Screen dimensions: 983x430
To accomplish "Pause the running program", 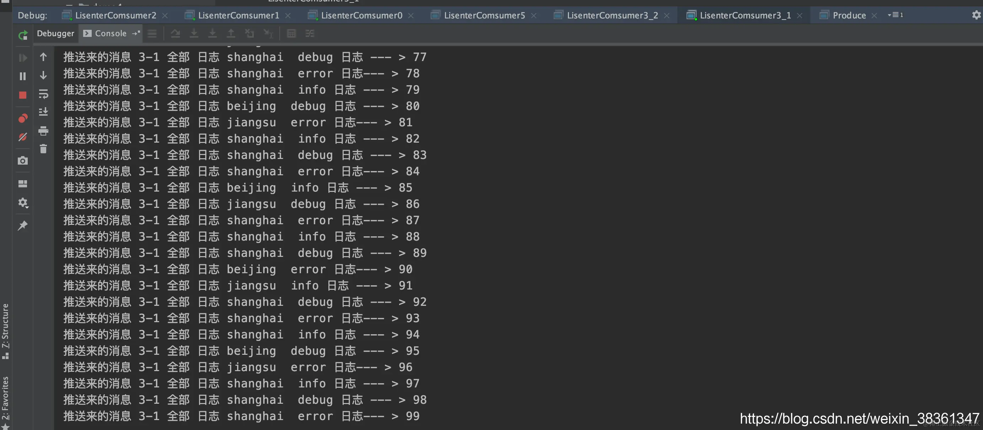I will (x=23, y=77).
